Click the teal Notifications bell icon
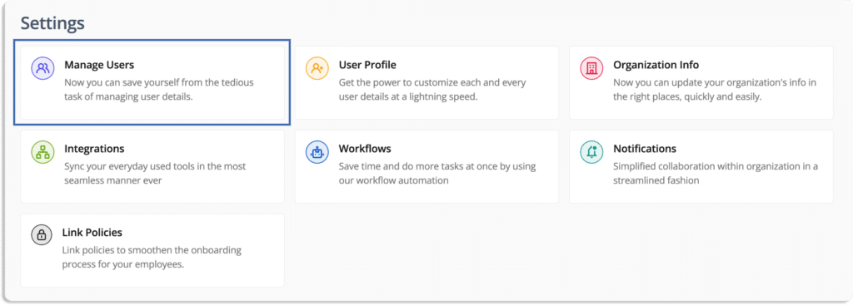This screenshot has width=853, height=305. click(x=591, y=152)
